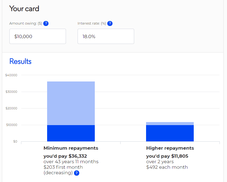The width and height of the screenshot is (227, 182).
Task: Click the Amount owing help icon
Action: tap(46, 23)
